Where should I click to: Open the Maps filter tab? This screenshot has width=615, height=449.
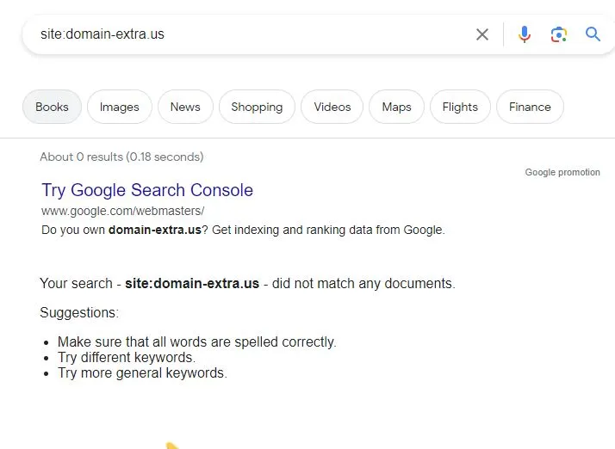(396, 107)
